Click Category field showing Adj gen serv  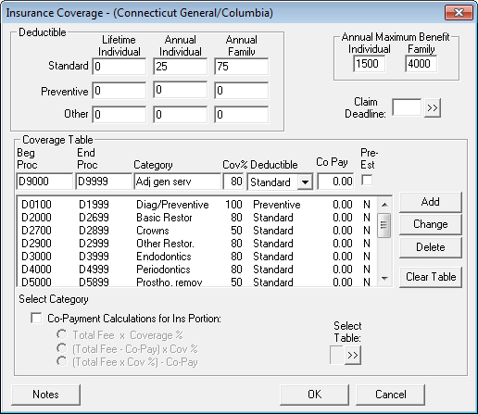tap(178, 182)
